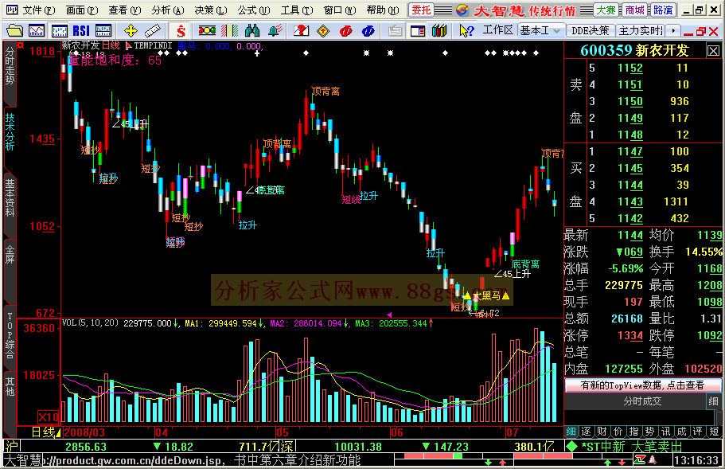Expand more workspace tabs arrow

pos(673,31)
